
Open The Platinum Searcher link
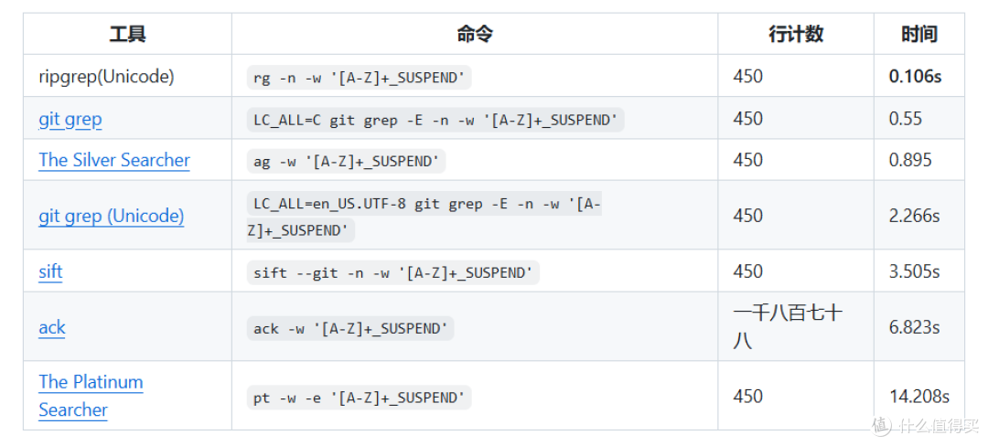coord(91,396)
